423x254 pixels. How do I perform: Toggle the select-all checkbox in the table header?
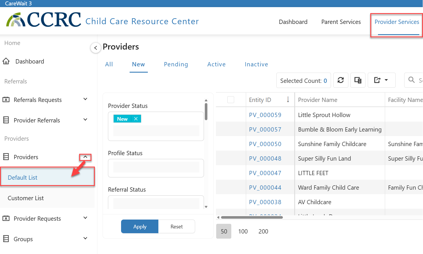pyautogui.click(x=231, y=100)
